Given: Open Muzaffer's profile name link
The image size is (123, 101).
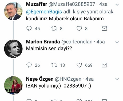Looking at the screenshot, I should [37, 4].
